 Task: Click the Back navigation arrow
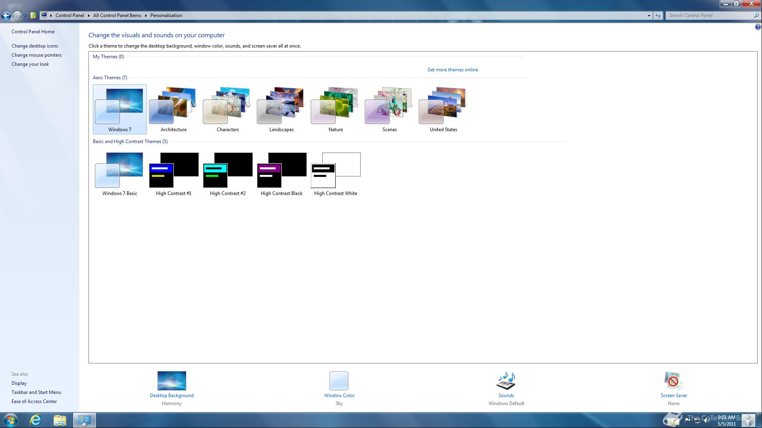(x=6, y=15)
